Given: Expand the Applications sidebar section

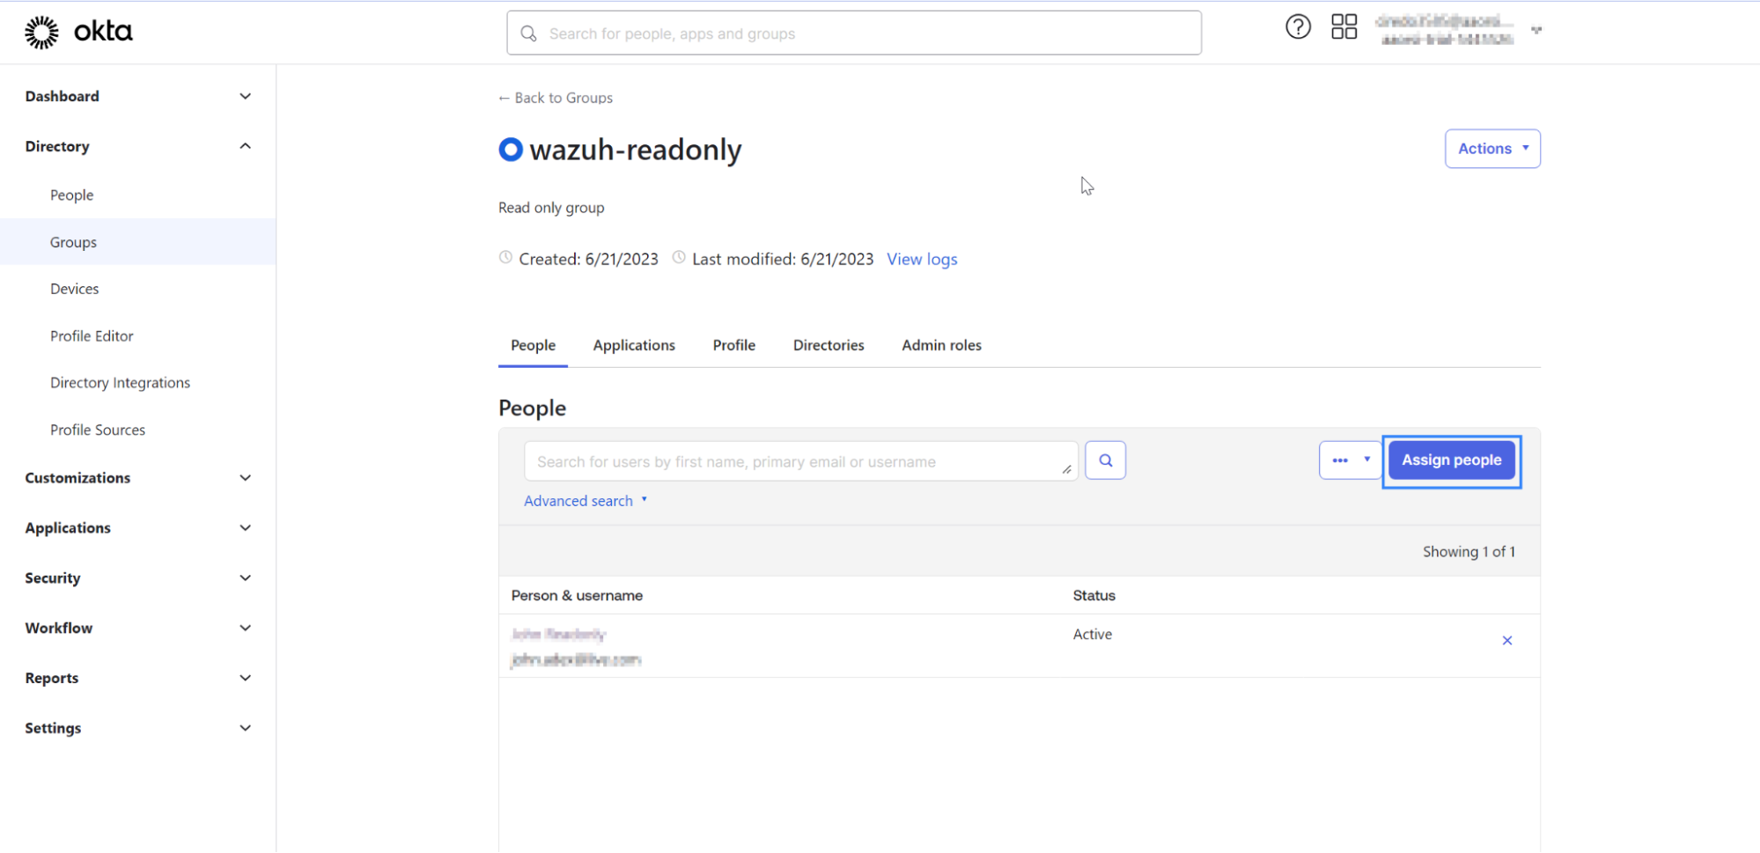Looking at the screenshot, I should click(x=138, y=528).
